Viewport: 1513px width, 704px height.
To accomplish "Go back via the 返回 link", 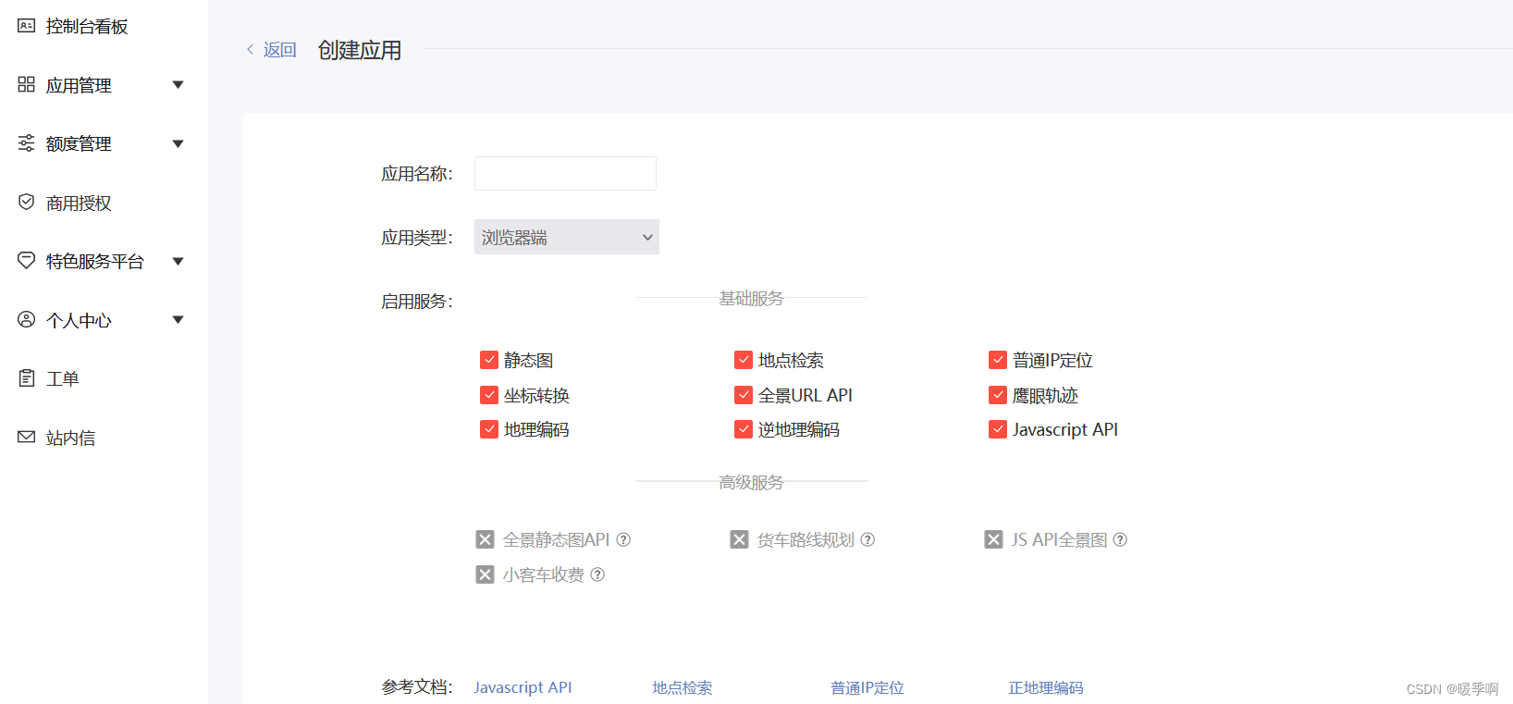I will (279, 50).
